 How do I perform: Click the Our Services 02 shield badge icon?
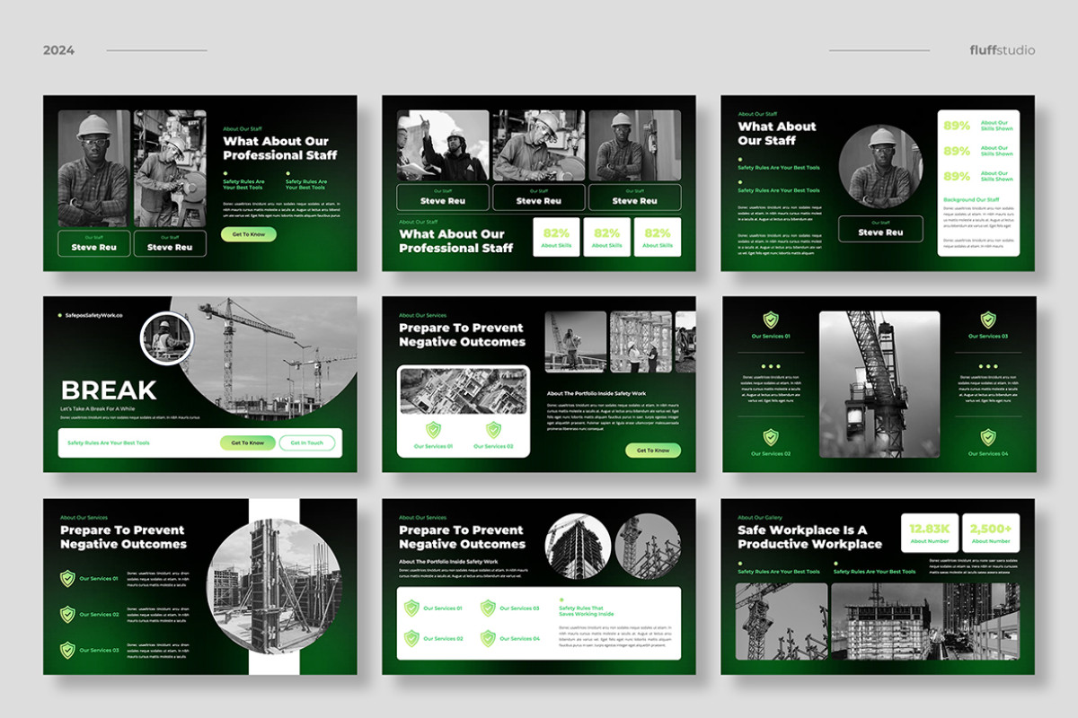771,438
